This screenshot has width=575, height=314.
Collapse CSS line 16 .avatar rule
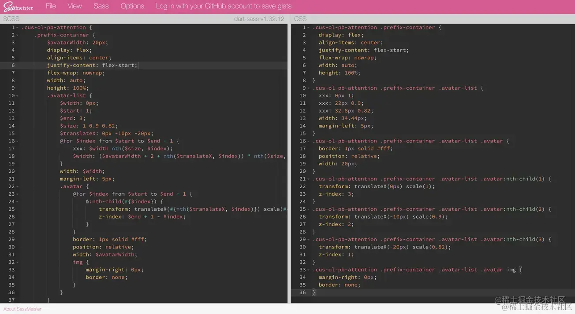[309, 141]
